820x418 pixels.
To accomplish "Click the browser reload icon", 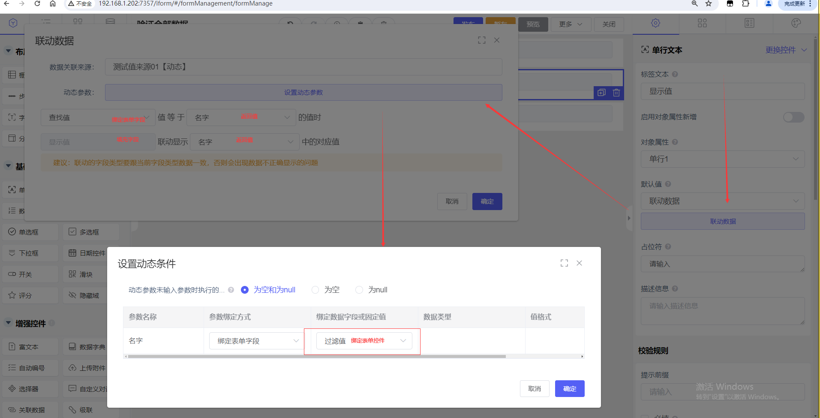I will pyautogui.click(x=37, y=4).
